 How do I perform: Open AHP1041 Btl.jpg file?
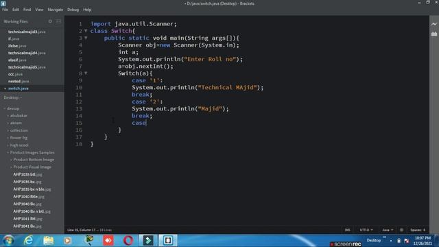(x=27, y=219)
